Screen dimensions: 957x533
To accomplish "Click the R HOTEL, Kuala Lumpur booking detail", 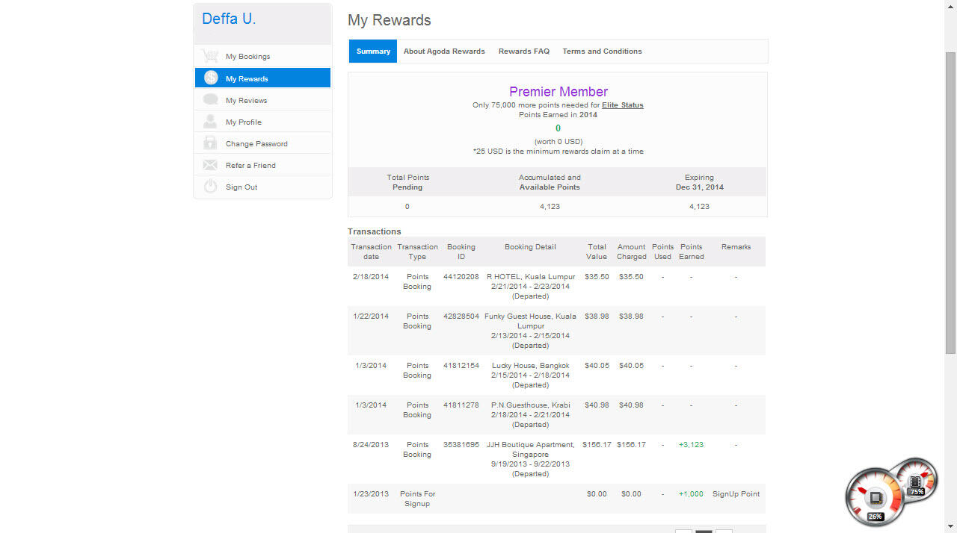I will pos(531,286).
